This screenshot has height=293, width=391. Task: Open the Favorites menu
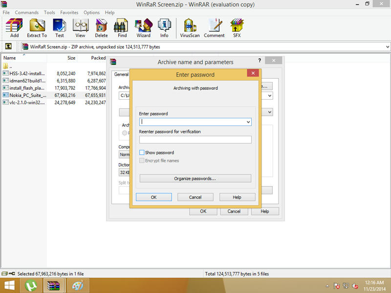(x=69, y=13)
